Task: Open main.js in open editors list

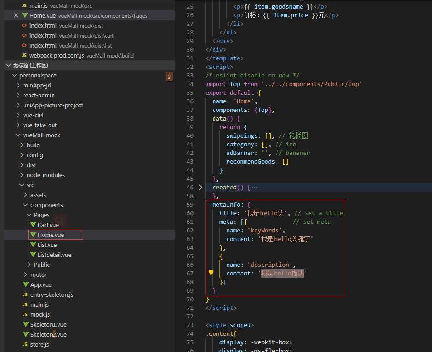Action: tap(90, 5)
